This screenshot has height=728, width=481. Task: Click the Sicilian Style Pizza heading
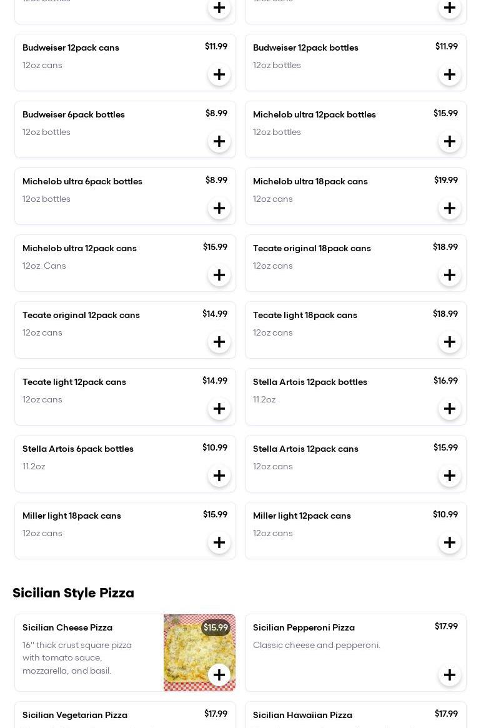(x=73, y=593)
